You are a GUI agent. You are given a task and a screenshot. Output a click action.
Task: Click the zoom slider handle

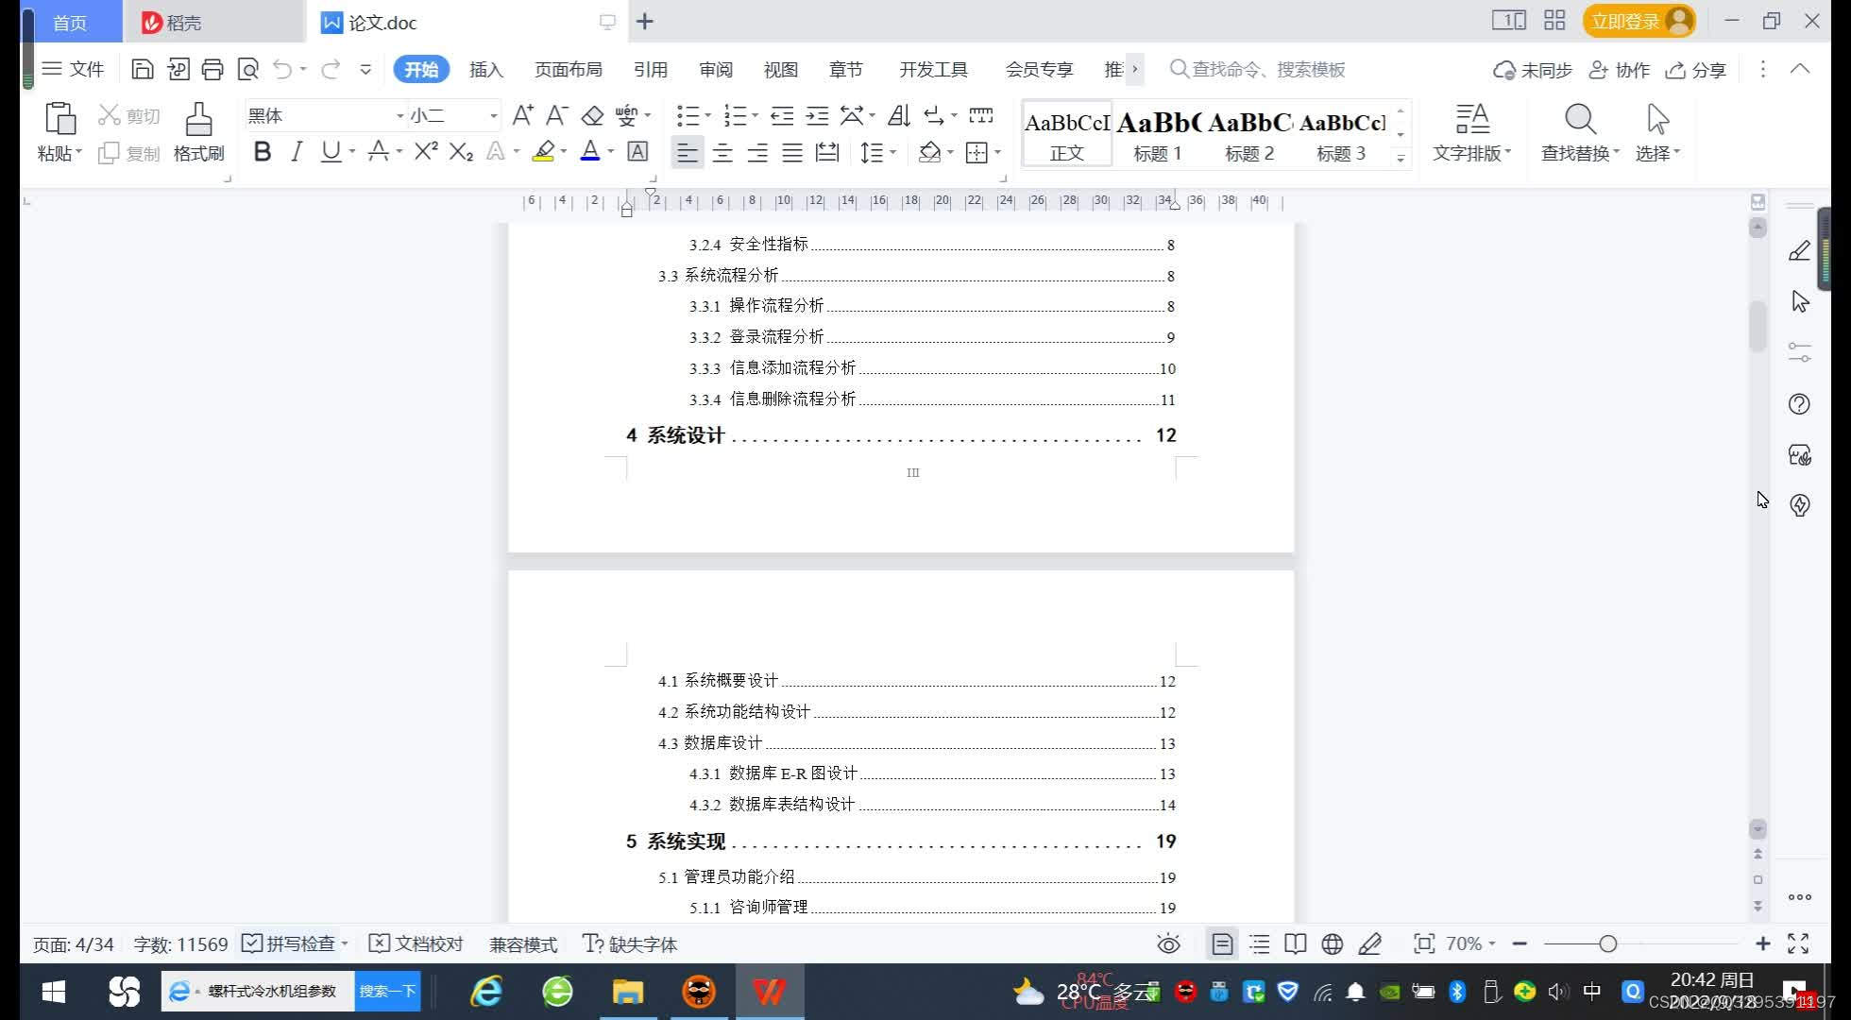(1607, 943)
